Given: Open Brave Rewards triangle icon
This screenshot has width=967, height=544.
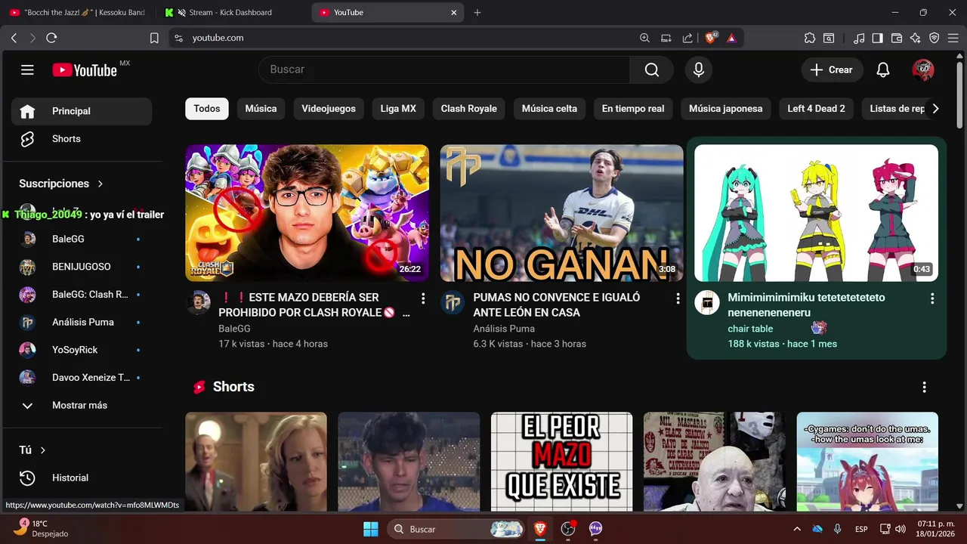Looking at the screenshot, I should coord(731,38).
